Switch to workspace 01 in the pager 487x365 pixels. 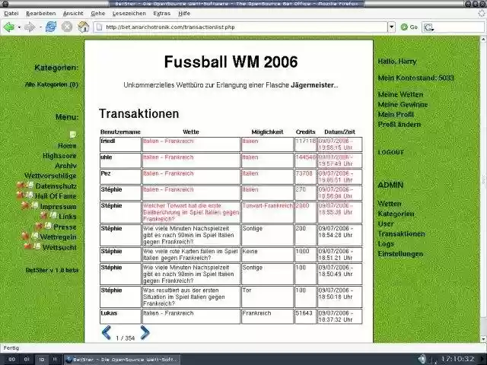click(x=27, y=360)
